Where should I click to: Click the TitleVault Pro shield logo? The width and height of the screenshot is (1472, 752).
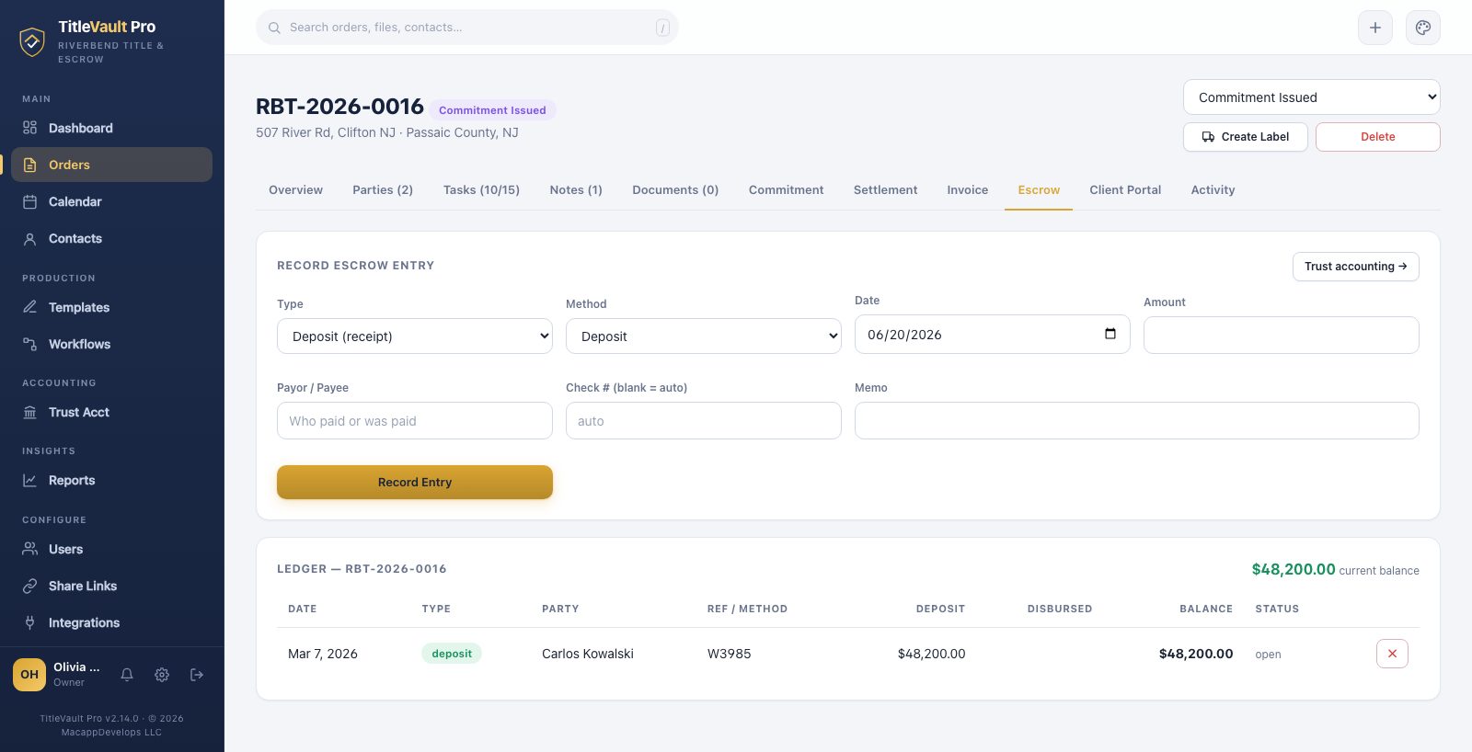(32, 41)
